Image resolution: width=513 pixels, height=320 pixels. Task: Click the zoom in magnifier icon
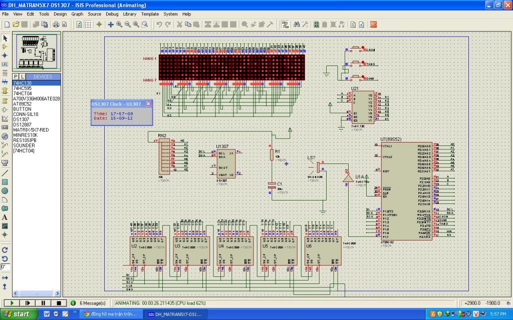pos(119,24)
